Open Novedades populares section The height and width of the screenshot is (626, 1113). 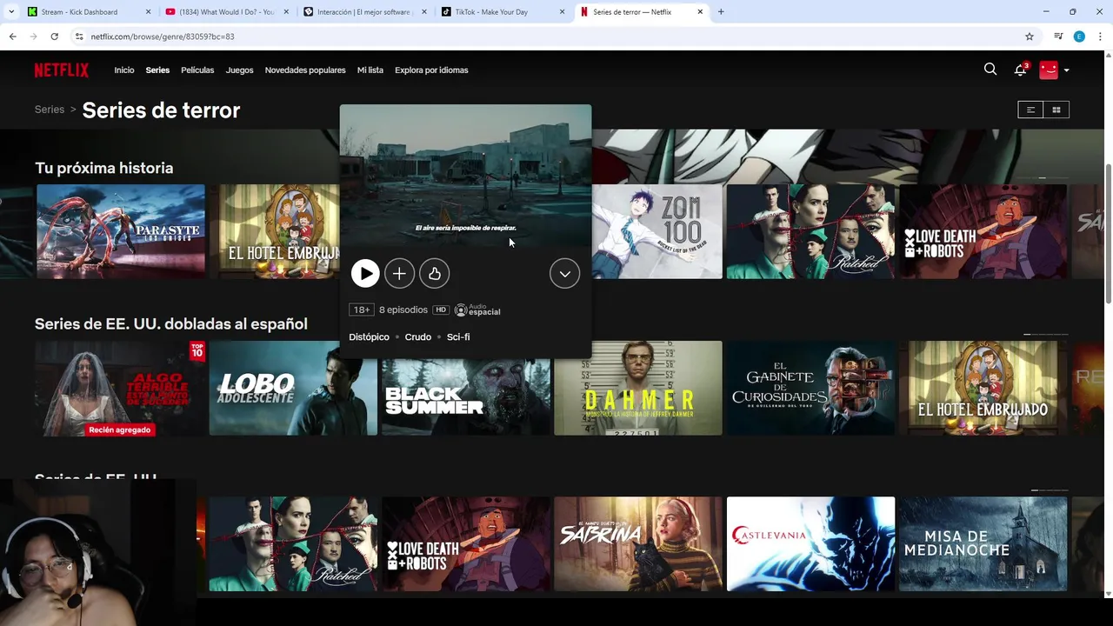(305, 70)
